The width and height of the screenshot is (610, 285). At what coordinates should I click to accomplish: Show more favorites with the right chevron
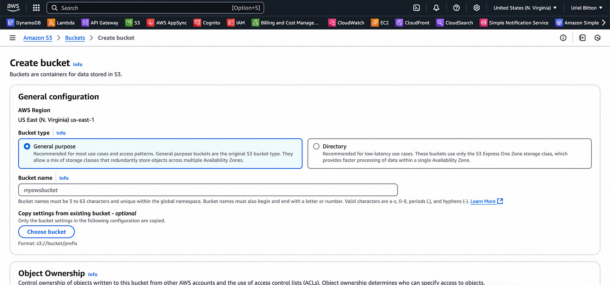(x=603, y=23)
